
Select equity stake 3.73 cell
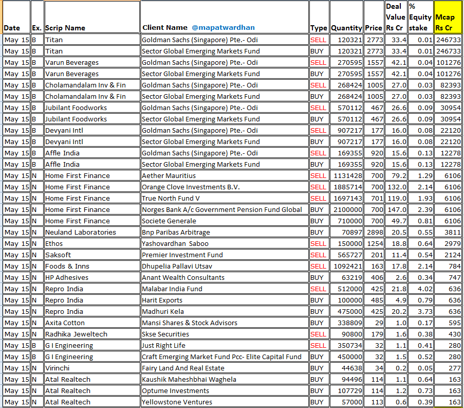(420, 311)
